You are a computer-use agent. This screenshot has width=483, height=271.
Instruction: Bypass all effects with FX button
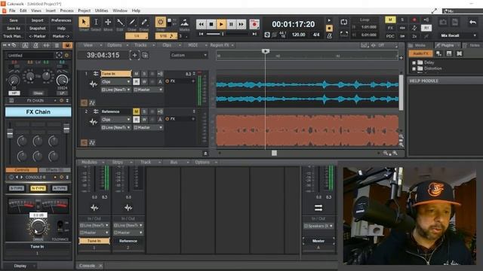(390, 28)
